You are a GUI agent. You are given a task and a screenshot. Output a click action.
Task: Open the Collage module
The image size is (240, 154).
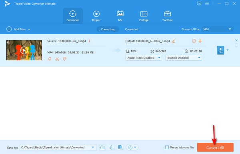pyautogui.click(x=144, y=16)
